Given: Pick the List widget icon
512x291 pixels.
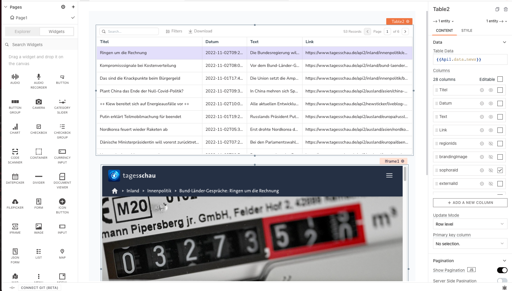Looking at the screenshot, I should coord(39,251).
